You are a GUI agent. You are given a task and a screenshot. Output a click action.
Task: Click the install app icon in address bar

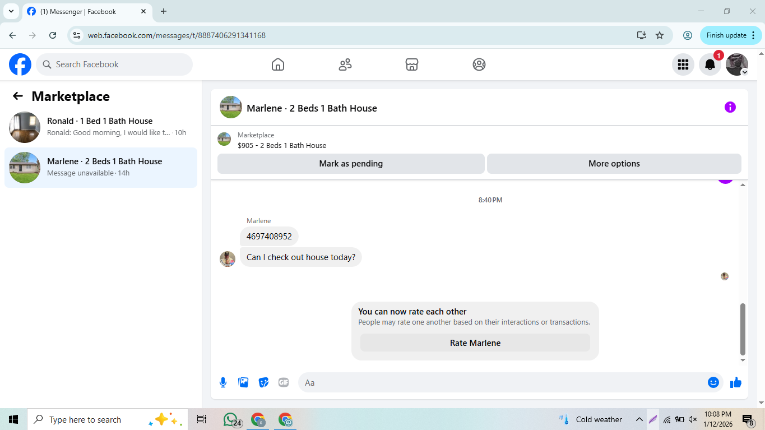[642, 35]
